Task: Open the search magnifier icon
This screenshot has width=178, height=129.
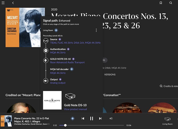Action: [x=170, y=3]
